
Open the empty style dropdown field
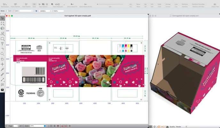(x=26, y=11)
